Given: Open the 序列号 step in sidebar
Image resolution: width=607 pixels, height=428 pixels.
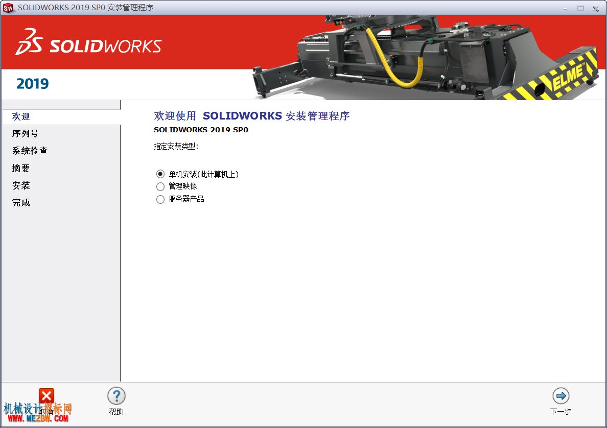Looking at the screenshot, I should coord(25,133).
